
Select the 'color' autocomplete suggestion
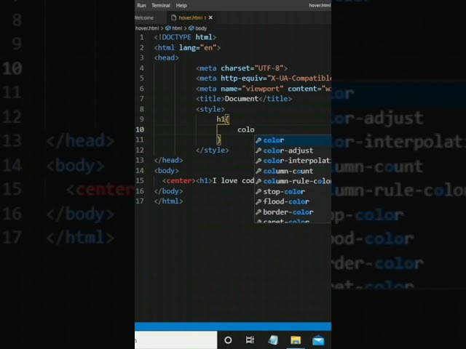293,140
